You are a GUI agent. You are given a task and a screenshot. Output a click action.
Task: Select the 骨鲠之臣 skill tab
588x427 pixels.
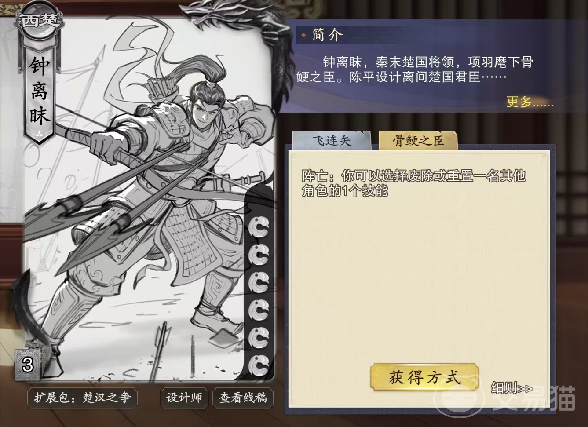tap(418, 141)
